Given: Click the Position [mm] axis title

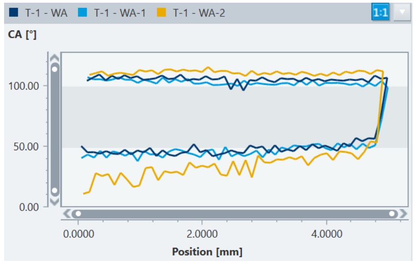Looking at the screenshot, I should click(x=207, y=251).
